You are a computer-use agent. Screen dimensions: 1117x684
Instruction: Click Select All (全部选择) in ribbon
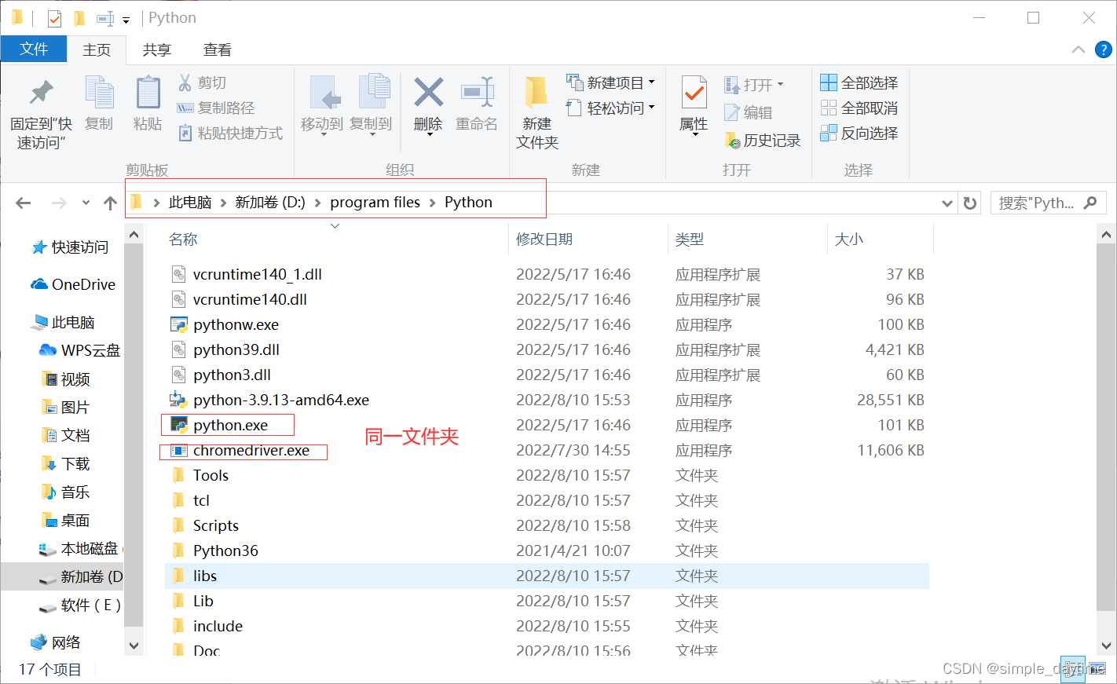[859, 82]
